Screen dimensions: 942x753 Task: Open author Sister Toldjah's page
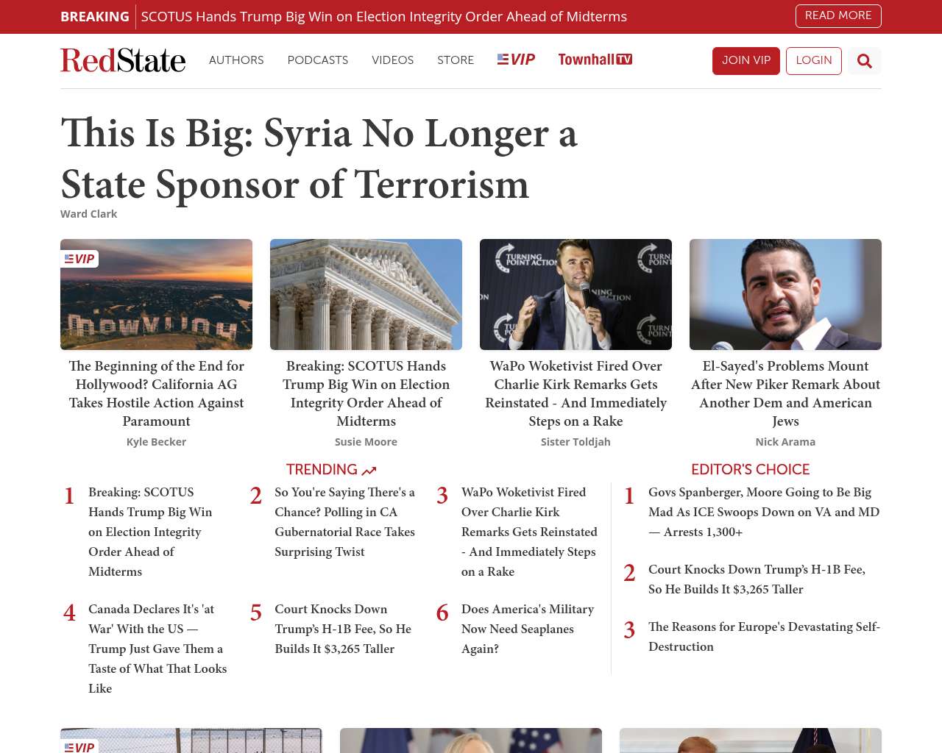pyautogui.click(x=576, y=442)
